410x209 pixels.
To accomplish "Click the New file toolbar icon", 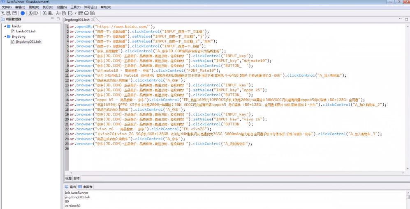I will click(x=3, y=13).
